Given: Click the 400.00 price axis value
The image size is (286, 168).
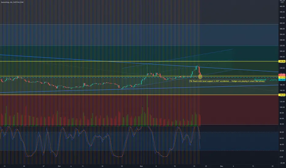Looking at the screenshot, I should 282,23.
